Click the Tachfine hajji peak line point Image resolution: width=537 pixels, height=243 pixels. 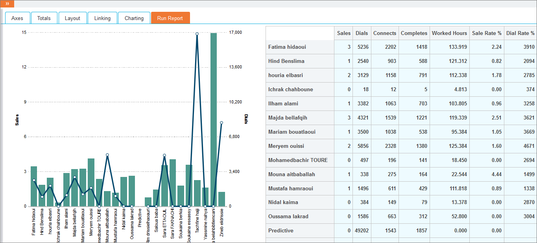click(197, 34)
